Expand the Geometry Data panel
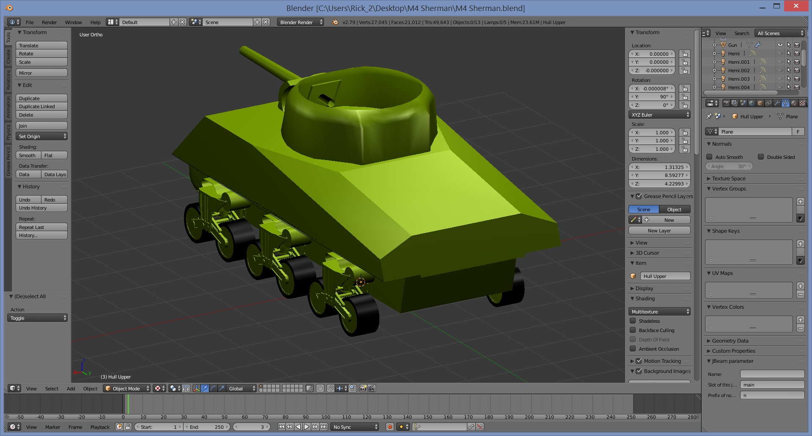812x436 pixels. pos(730,341)
